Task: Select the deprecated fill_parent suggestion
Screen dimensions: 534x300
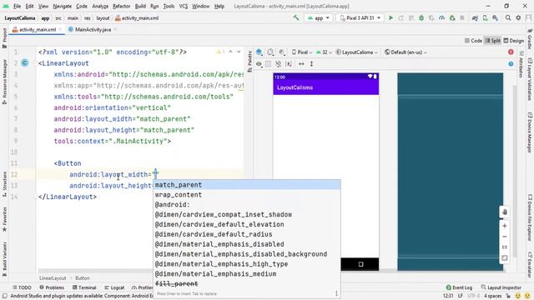Action: pyautogui.click(x=247, y=283)
